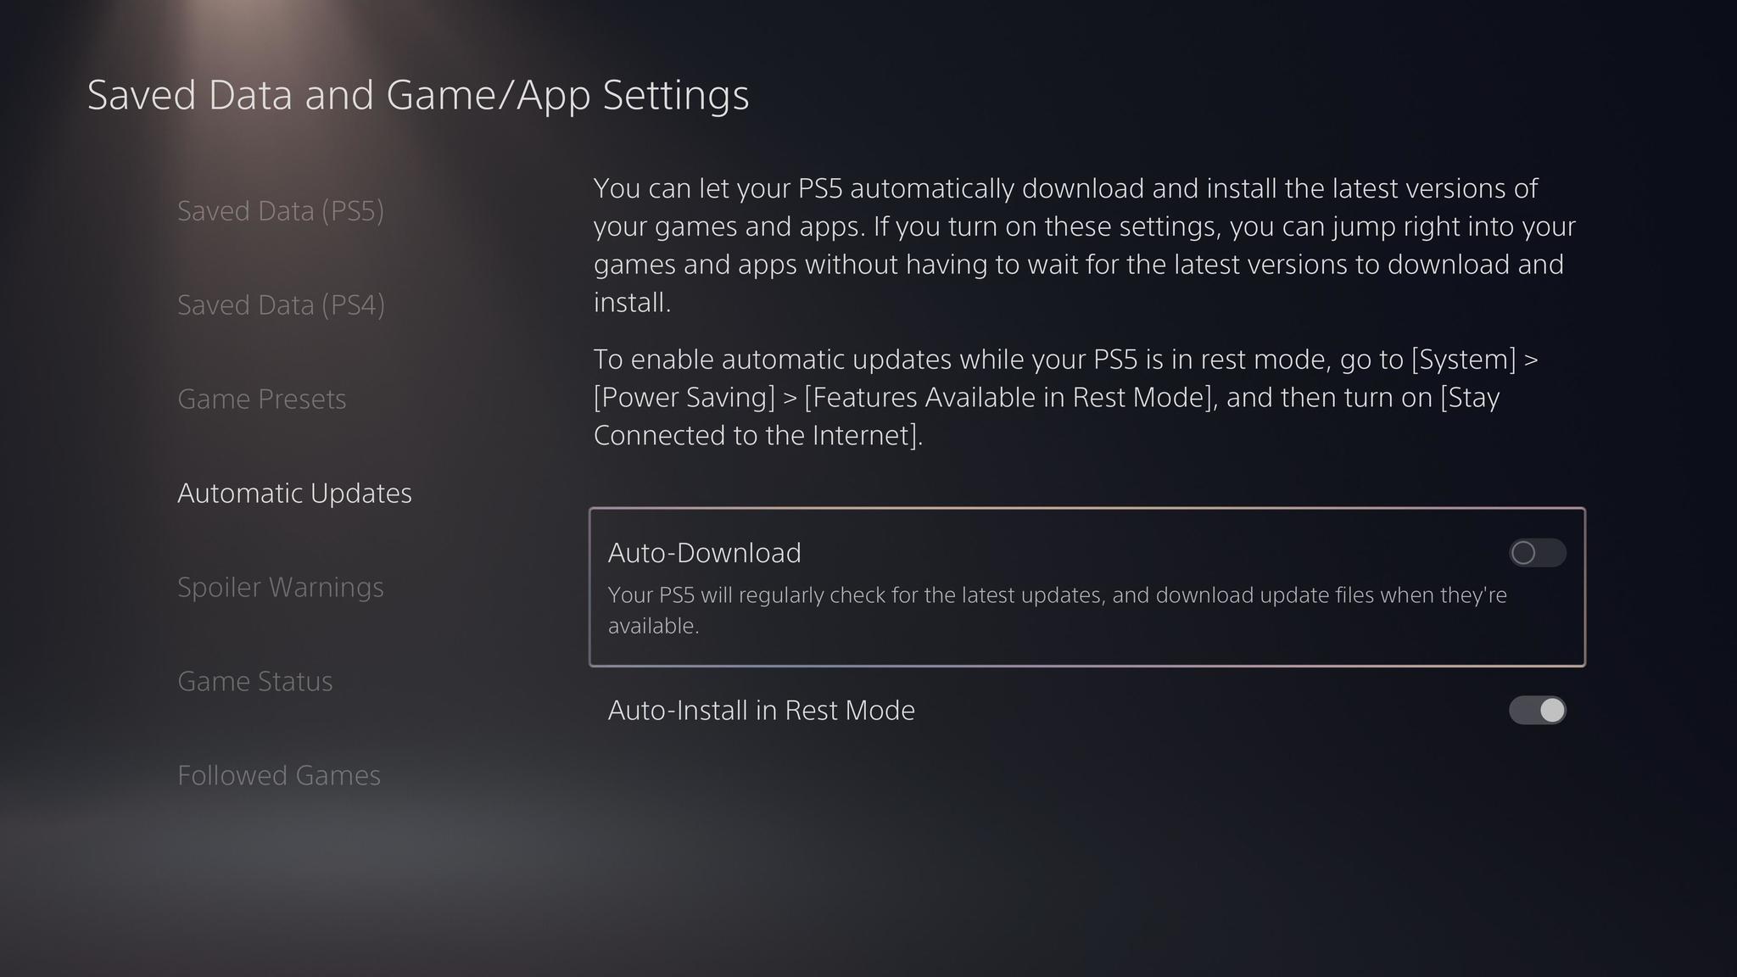Click [Stay Connected to the Internet] text

coord(1047,416)
